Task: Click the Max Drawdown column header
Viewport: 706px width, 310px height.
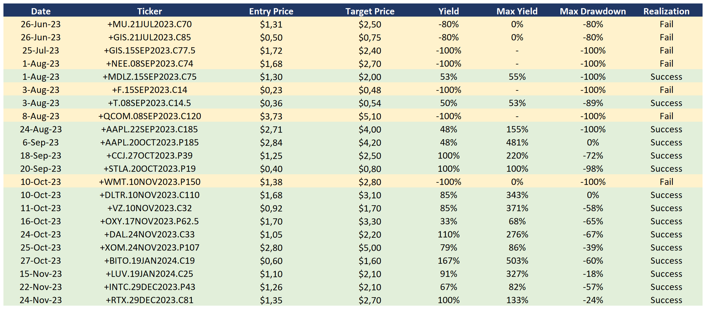Action: [593, 11]
